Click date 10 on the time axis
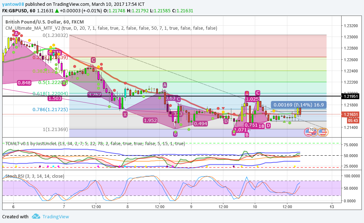 coord(255,207)
